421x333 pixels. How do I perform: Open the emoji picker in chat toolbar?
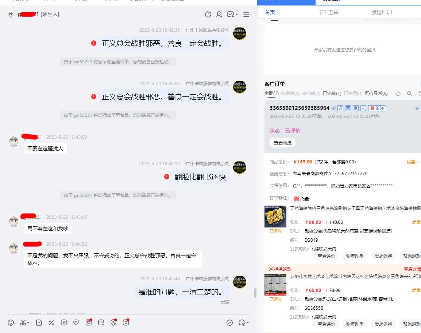[x=10, y=322]
